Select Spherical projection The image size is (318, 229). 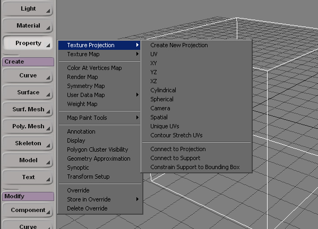(196, 99)
